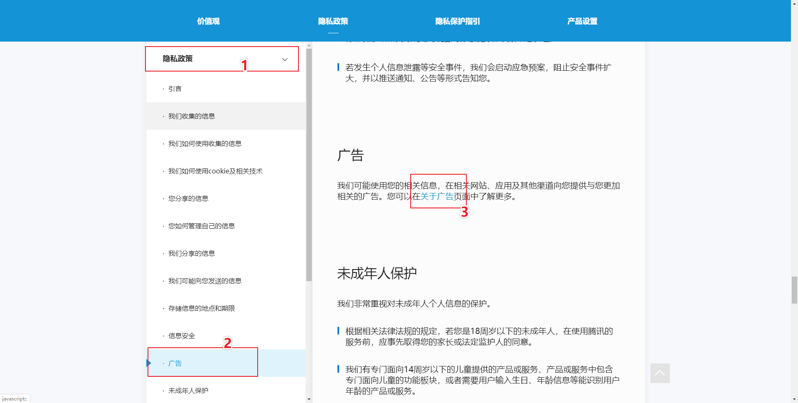Go to 未成年人保护 in the sidebar

[226, 391]
